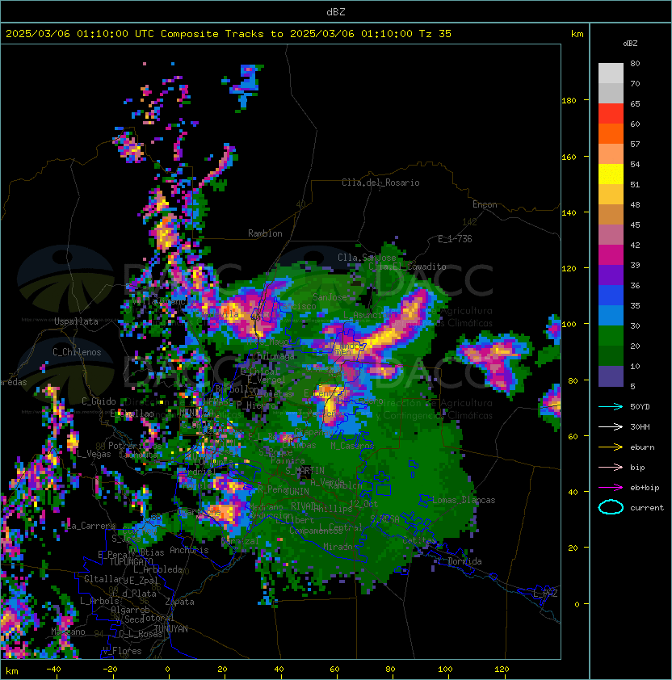
Task: Select the purple 36-39 dBZ swatch
Action: click(x=611, y=275)
